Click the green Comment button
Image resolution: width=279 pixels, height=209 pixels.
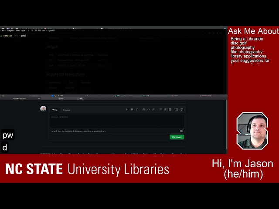177,137
